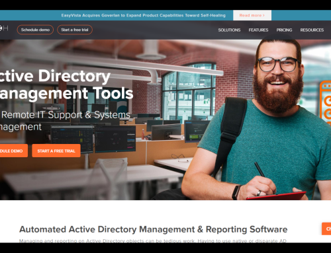This screenshot has width=331, height=253.
Task: Click the Schedule demo outlined button
Action: click(x=35, y=30)
